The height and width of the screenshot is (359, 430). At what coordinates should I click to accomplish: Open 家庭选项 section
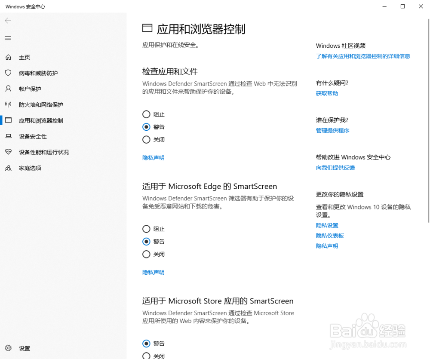pyautogui.click(x=30, y=168)
